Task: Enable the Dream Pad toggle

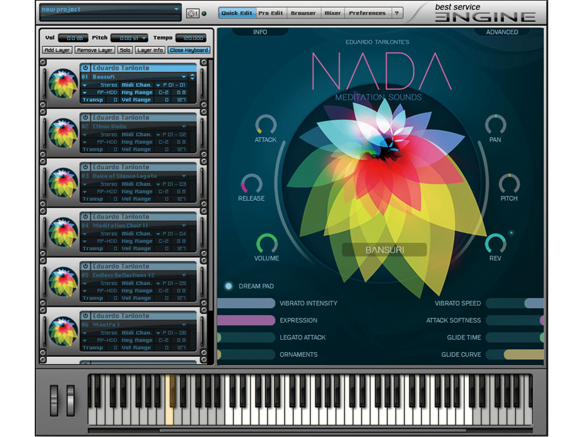Action: click(x=228, y=286)
